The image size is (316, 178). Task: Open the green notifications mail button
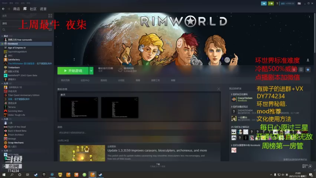271,4
